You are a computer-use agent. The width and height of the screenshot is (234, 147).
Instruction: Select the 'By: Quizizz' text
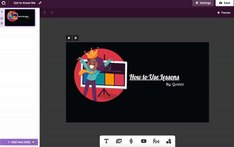175,84
